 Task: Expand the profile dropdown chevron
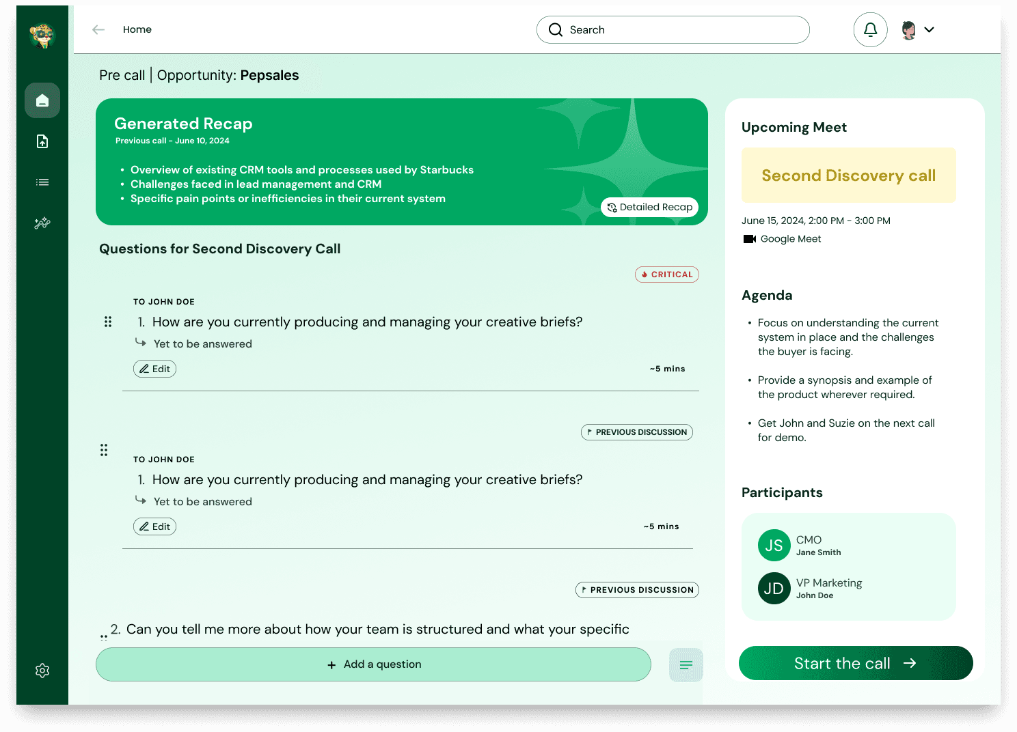click(x=929, y=29)
